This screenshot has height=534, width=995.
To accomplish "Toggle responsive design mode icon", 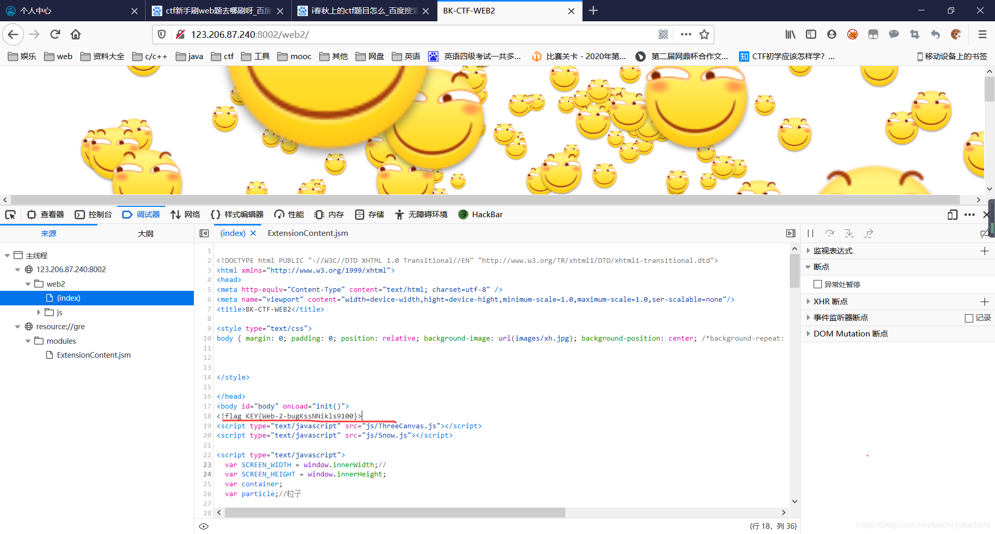I will point(952,215).
